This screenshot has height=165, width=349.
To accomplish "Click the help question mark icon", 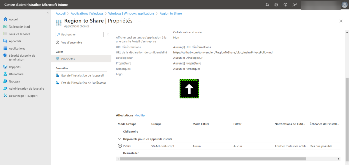I will coord(285,5).
